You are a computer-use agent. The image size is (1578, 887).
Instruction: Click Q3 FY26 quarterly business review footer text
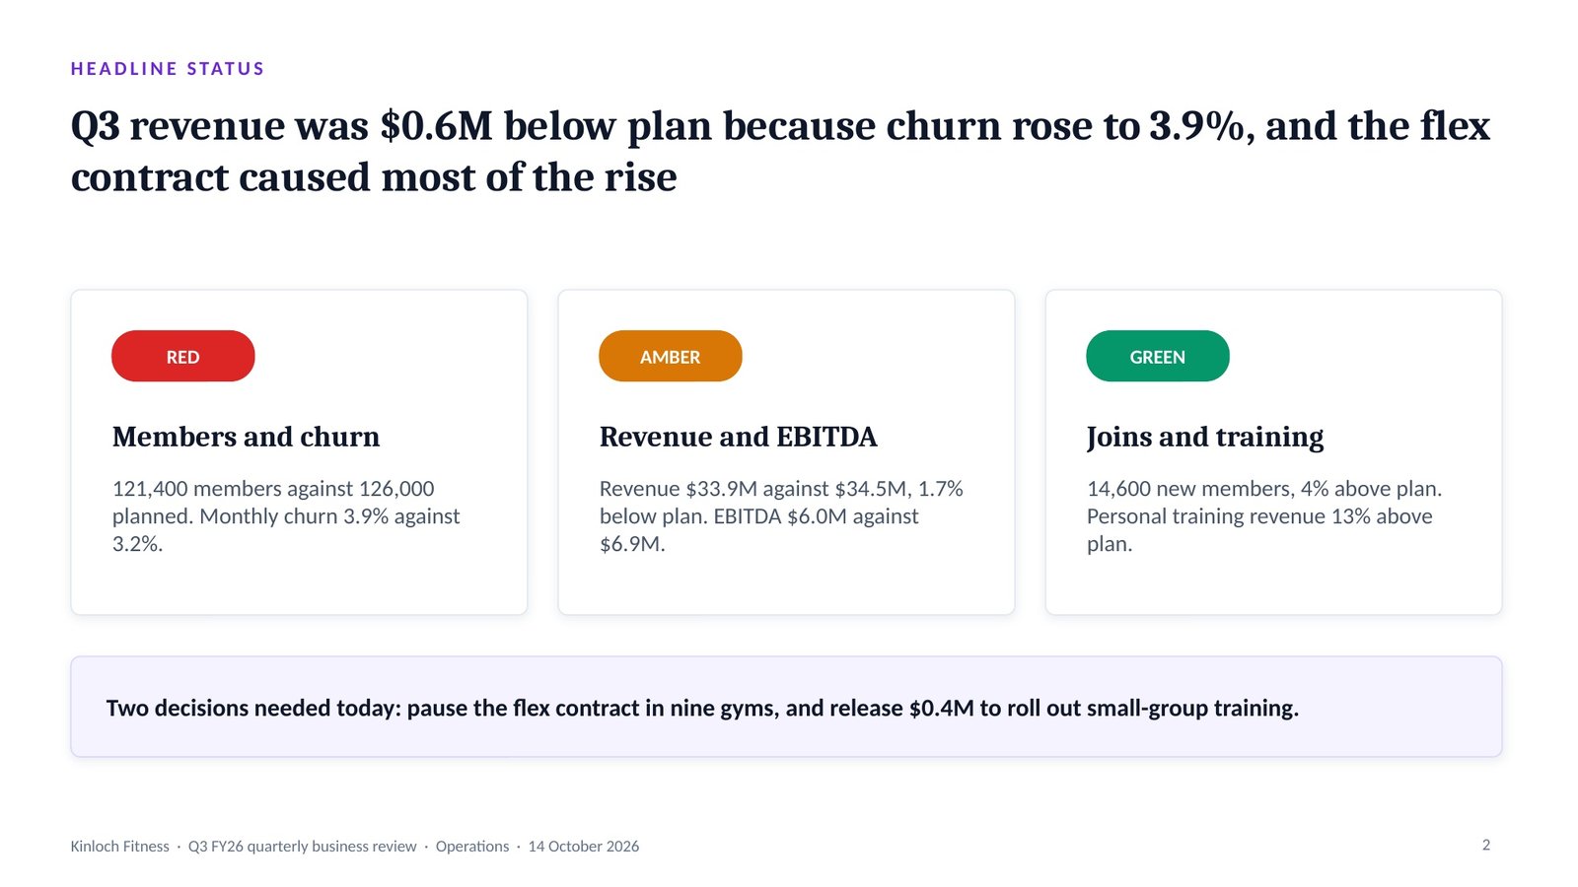click(x=302, y=847)
